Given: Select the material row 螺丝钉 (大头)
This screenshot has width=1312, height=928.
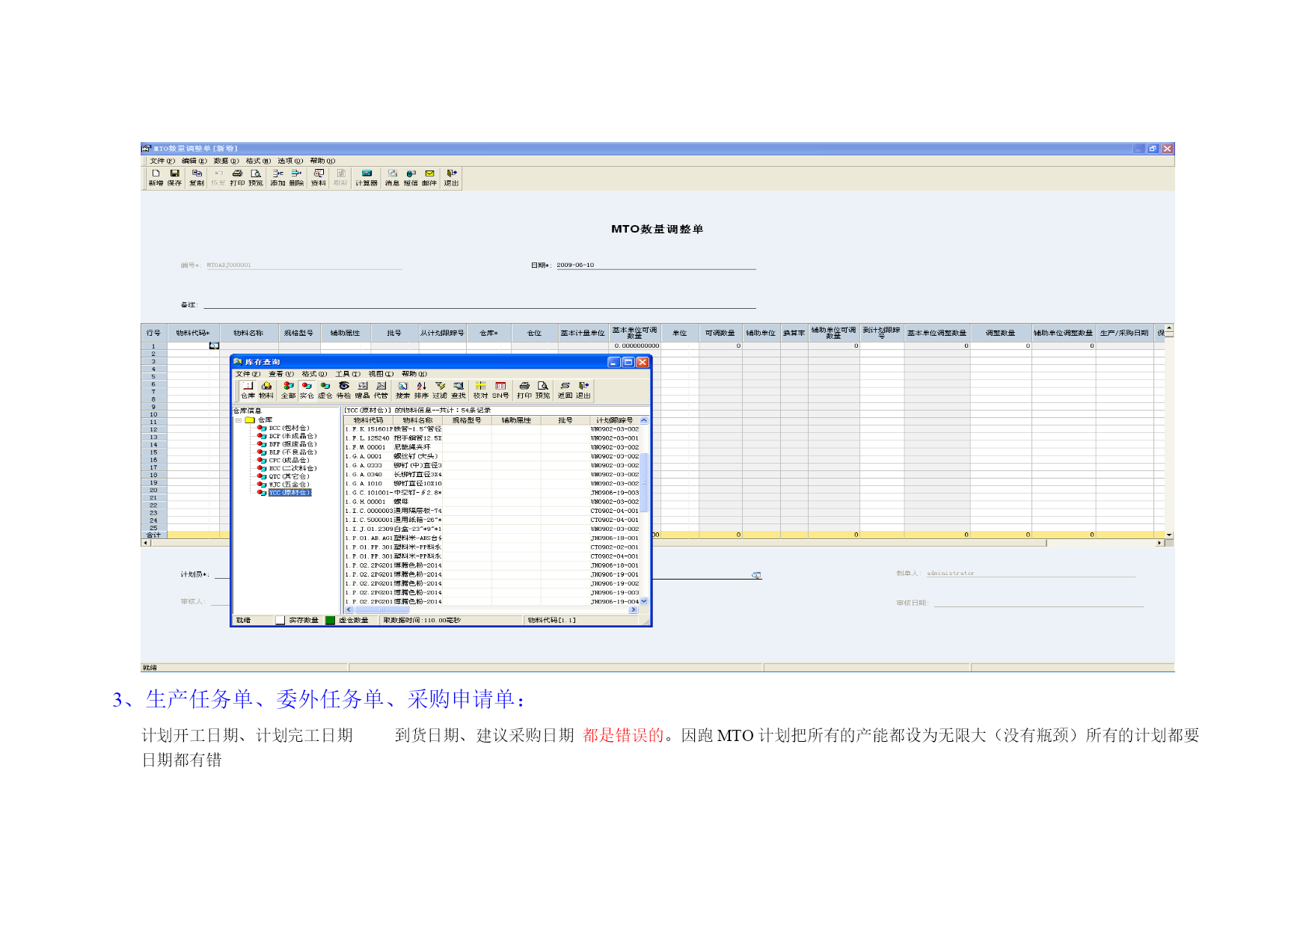Looking at the screenshot, I should pos(491,456).
